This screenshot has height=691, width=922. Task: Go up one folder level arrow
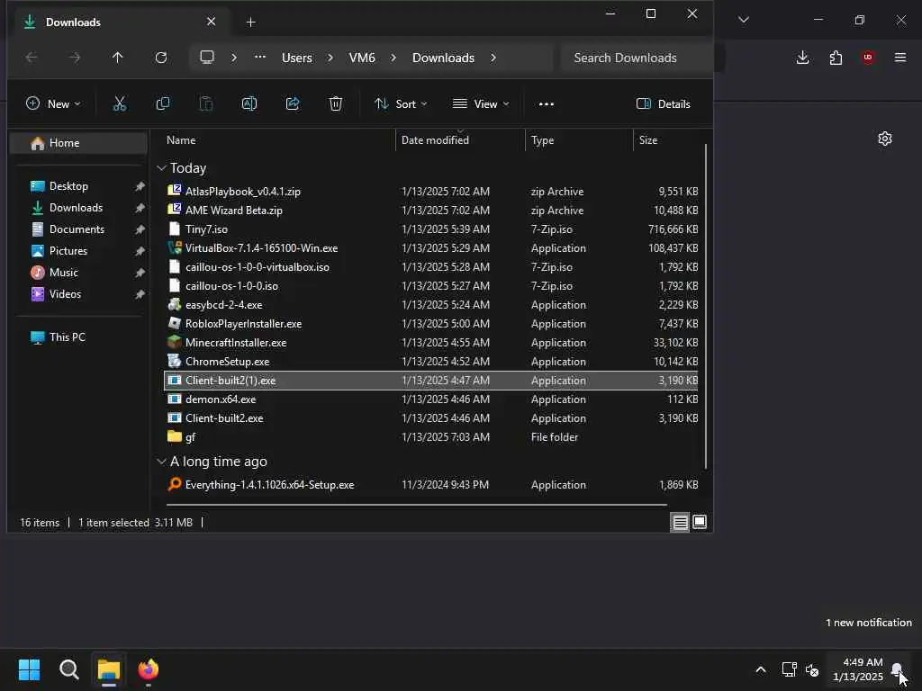118,58
